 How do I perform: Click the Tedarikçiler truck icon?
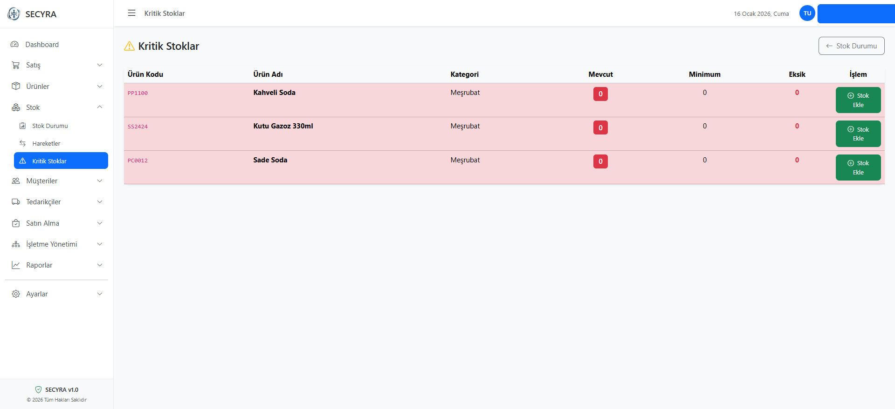[16, 202]
